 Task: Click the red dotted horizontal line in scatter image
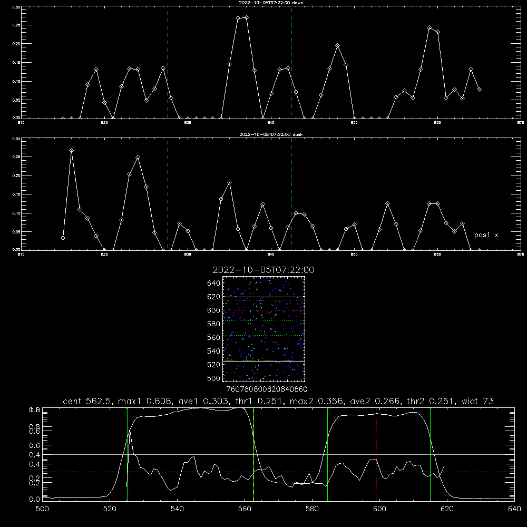click(x=264, y=311)
